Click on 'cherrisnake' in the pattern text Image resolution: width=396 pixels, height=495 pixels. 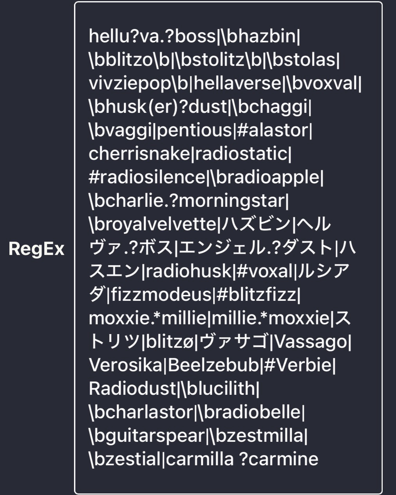coord(139,154)
